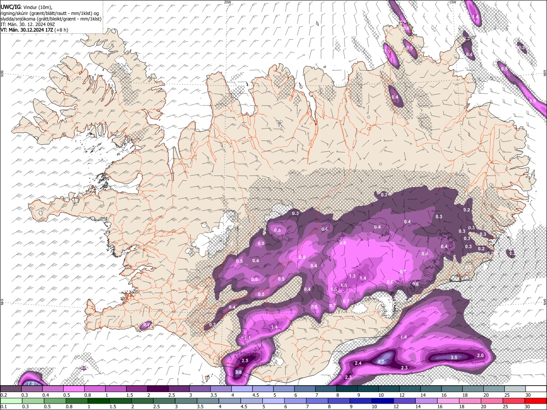
Task: Click the '20W' longitude label at top
Action: [227, 2]
